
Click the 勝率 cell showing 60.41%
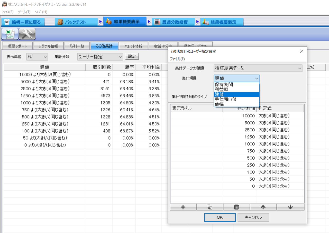pyautogui.click(x=124, y=110)
